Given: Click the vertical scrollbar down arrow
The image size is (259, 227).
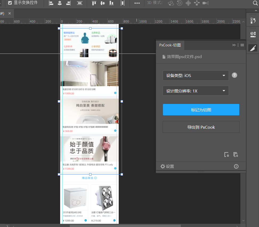Looking at the screenshot, I should pyautogui.click(x=243, y=221).
